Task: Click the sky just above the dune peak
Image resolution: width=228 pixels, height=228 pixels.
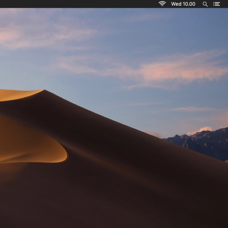Action: [44, 80]
